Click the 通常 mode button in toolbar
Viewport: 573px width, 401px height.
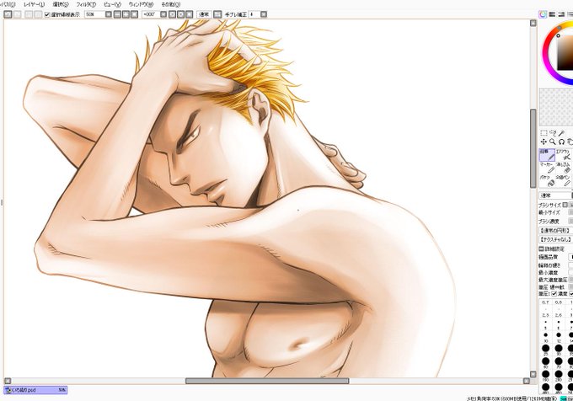pos(204,14)
